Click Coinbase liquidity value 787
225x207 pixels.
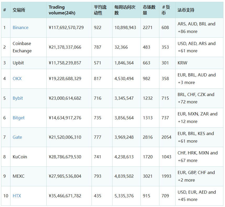pyautogui.click(x=98, y=47)
